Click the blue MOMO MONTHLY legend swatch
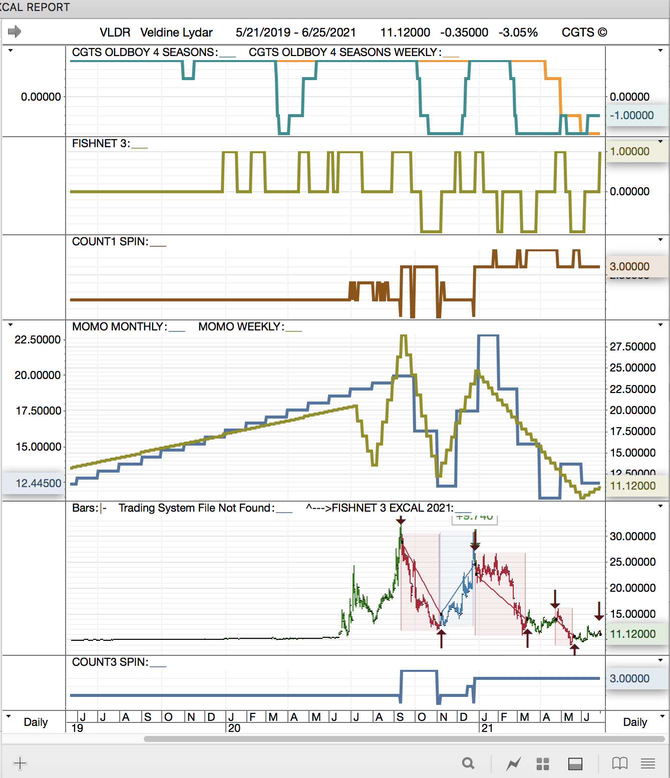This screenshot has height=778, width=670. [x=177, y=331]
